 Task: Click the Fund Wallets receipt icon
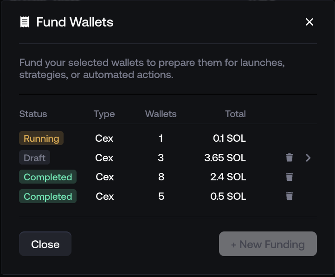[x=25, y=22]
